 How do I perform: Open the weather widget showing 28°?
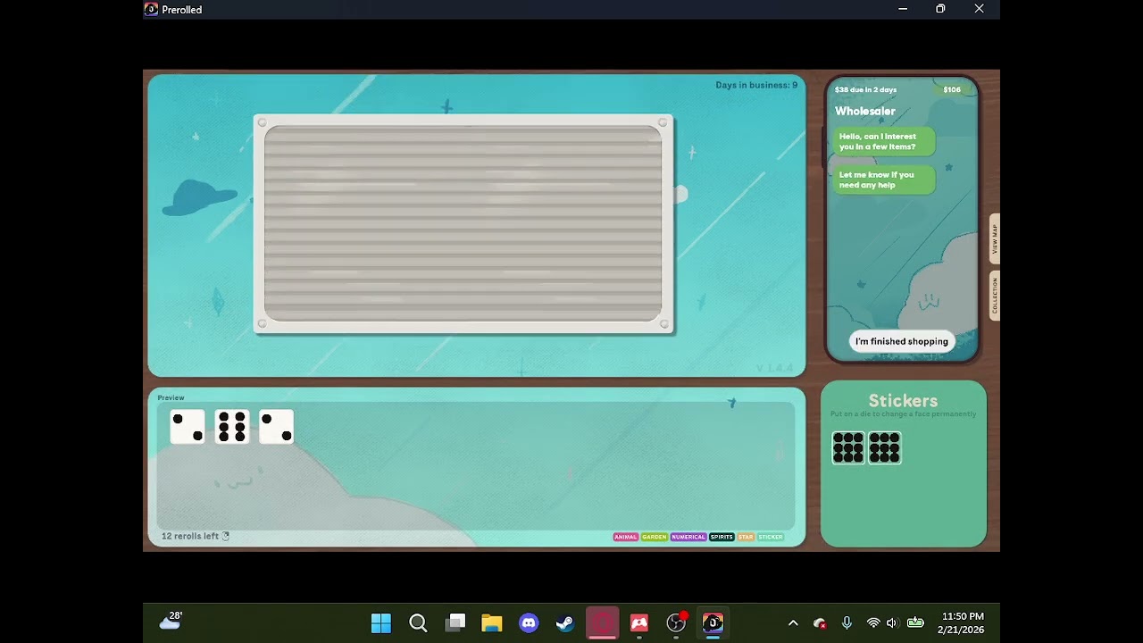click(x=171, y=621)
